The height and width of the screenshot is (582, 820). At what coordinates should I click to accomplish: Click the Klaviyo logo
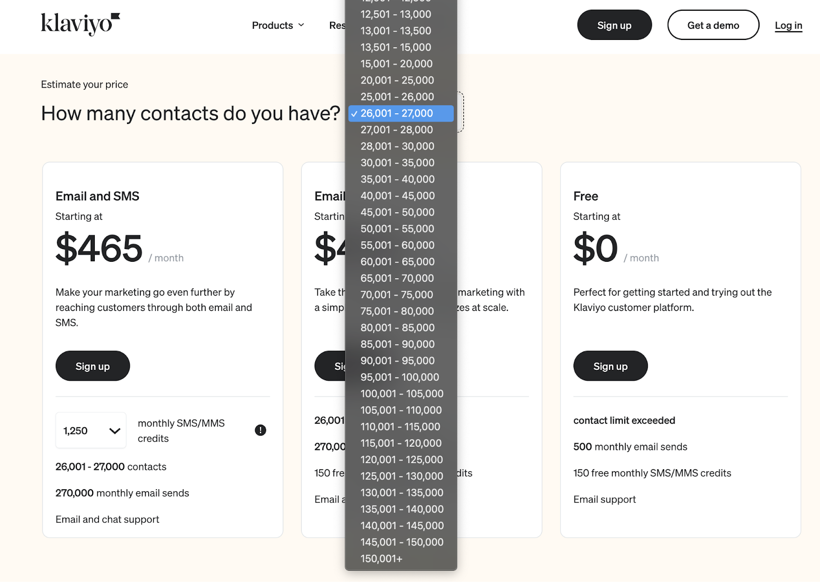pos(80,24)
